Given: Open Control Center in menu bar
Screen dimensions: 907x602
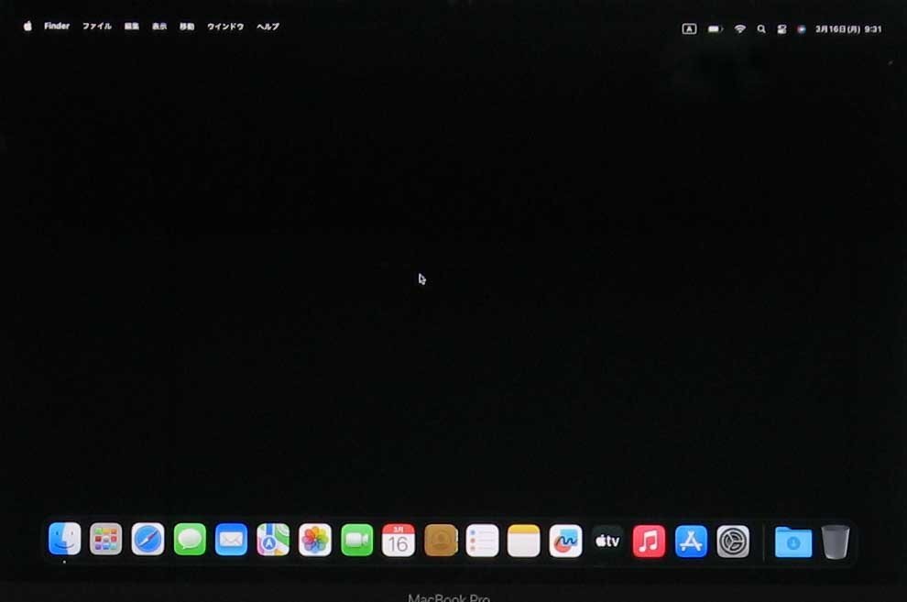Looking at the screenshot, I should (781, 29).
